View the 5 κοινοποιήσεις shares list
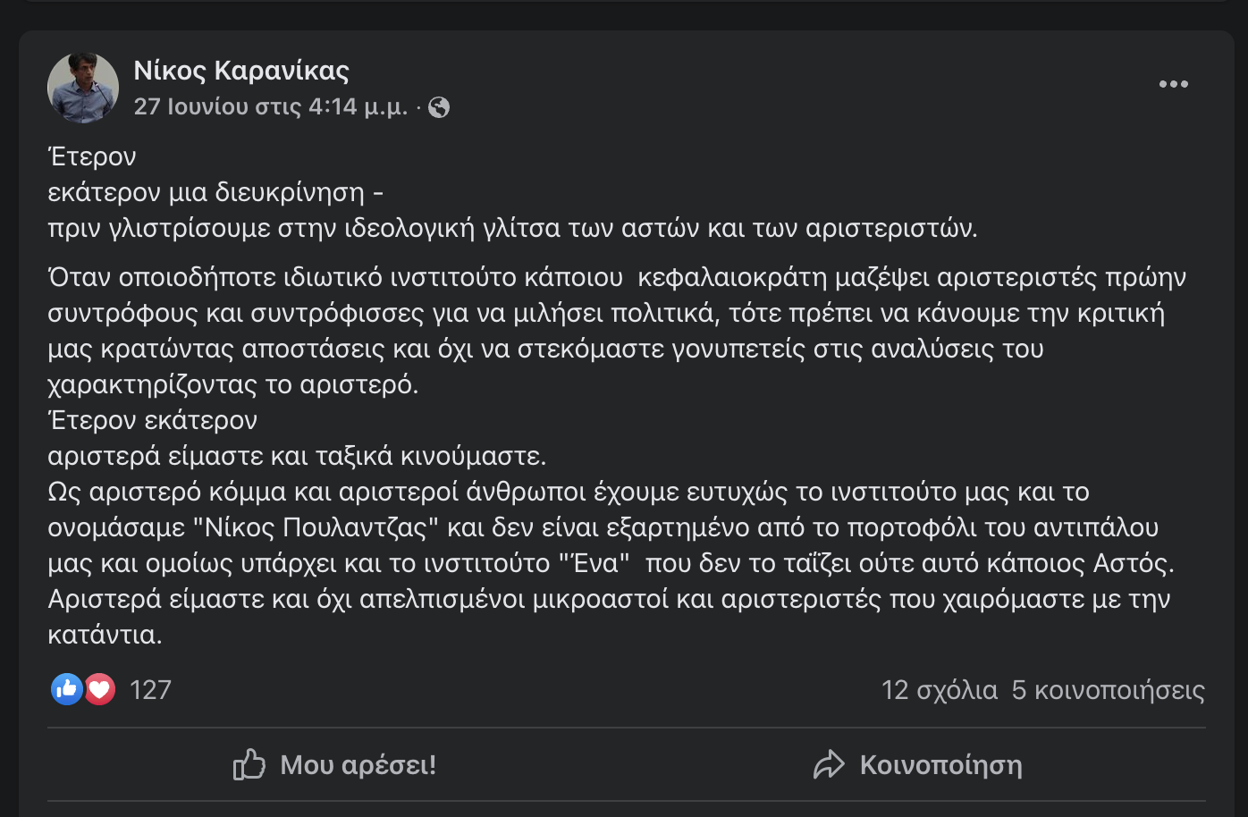Viewport: 1248px width, 817px height. click(x=1108, y=690)
